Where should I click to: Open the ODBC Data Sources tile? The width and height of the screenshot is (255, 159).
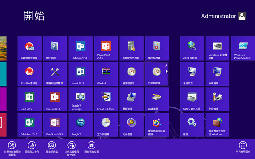192,99
